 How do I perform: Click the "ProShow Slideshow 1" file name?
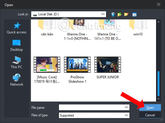point(77,79)
